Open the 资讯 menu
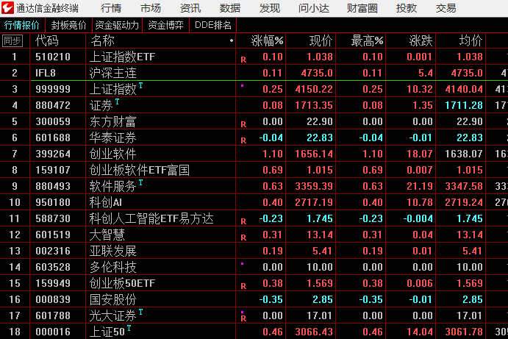This screenshot has height=339, width=508. tap(190, 8)
